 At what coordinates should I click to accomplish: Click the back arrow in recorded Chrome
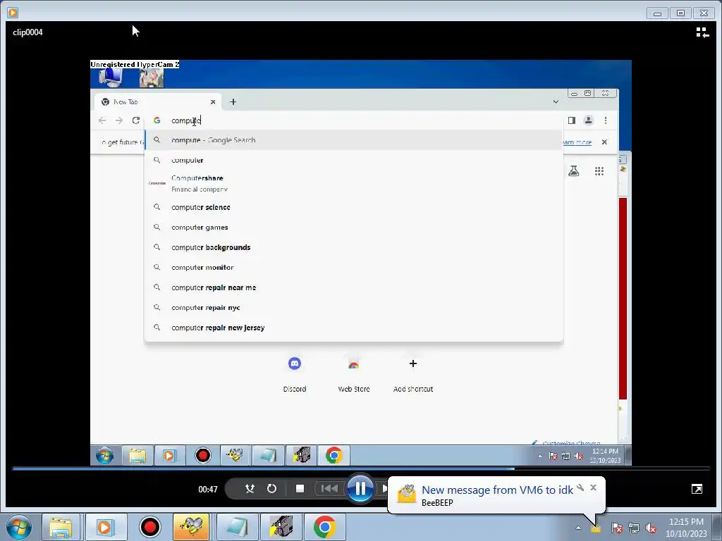coord(102,120)
